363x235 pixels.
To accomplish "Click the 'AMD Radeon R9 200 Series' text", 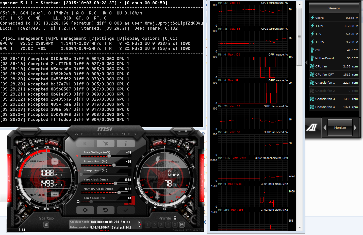I will coord(110,222).
